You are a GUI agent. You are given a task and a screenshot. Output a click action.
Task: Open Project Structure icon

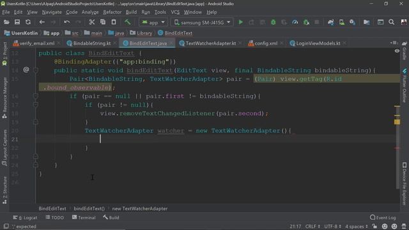[x=366, y=22]
